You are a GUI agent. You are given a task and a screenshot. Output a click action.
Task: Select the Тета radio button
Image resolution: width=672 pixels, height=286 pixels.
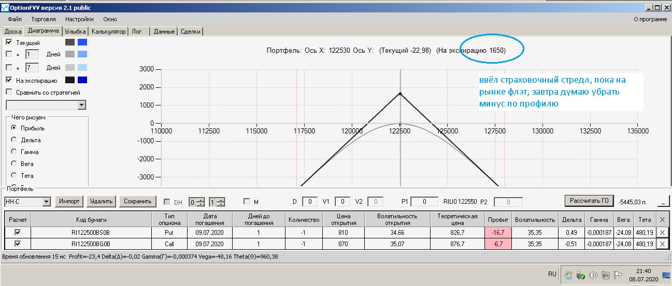click(x=14, y=175)
